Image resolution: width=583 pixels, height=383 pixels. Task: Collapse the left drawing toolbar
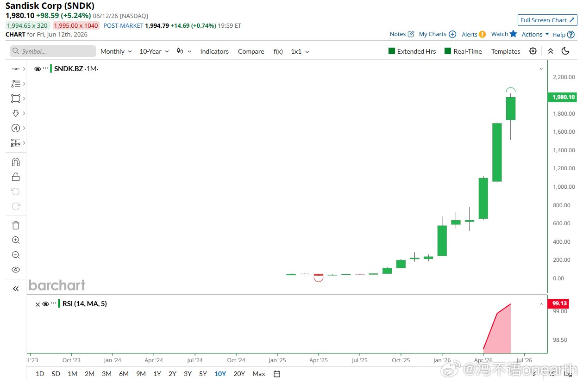click(x=16, y=289)
